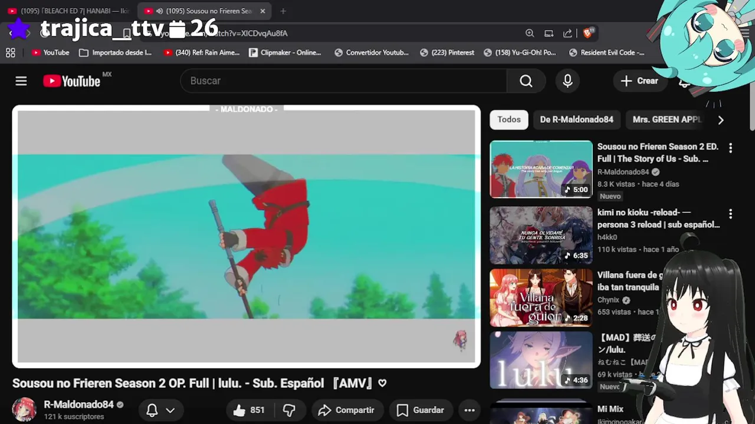
Task: Click the channel watermark in video corner
Action: click(x=460, y=340)
